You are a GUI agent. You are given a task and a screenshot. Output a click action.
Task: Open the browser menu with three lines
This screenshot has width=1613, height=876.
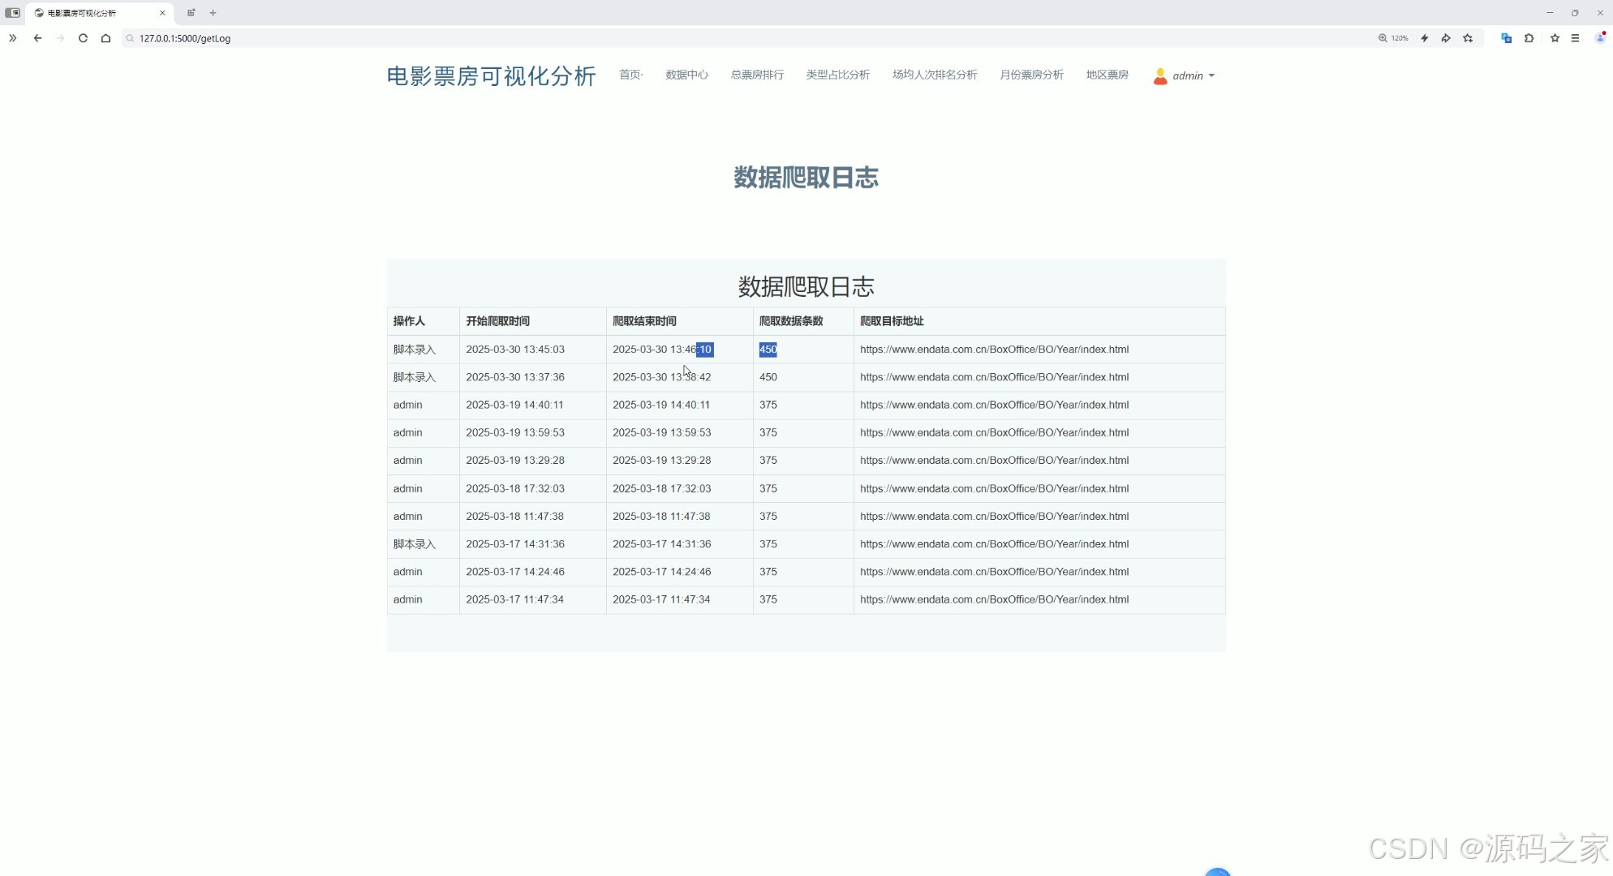(x=1576, y=38)
